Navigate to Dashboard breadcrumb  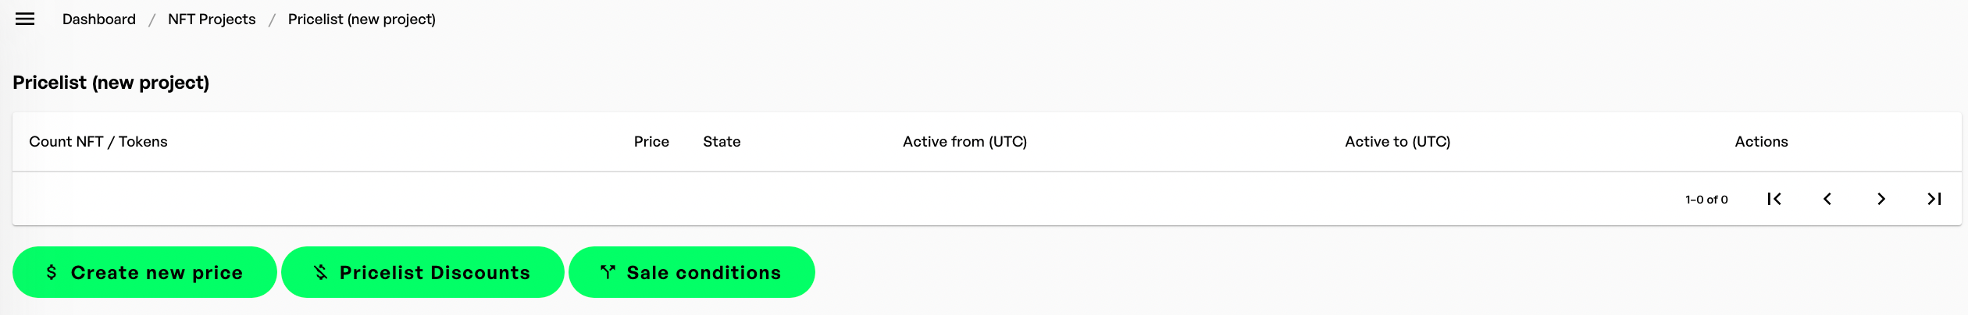[x=99, y=19]
